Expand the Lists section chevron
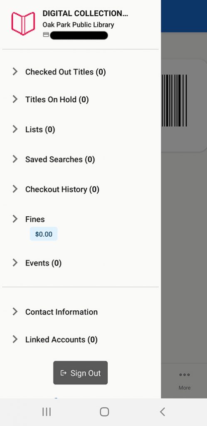The image size is (207, 426). point(15,129)
